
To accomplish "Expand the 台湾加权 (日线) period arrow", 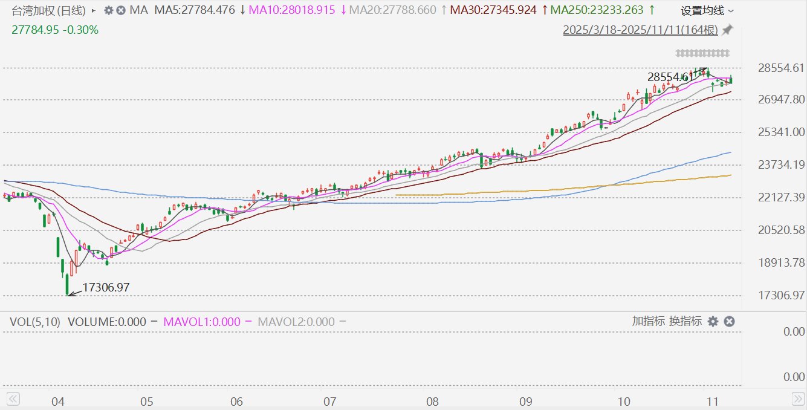I will [x=93, y=10].
